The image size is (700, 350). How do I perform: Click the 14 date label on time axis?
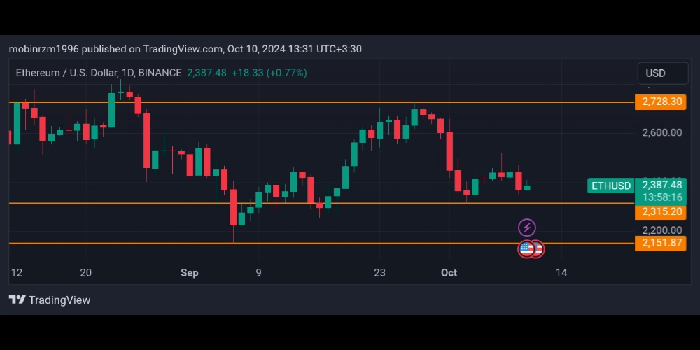(x=561, y=273)
